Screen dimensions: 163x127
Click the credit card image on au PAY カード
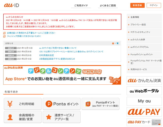[156, 122]
